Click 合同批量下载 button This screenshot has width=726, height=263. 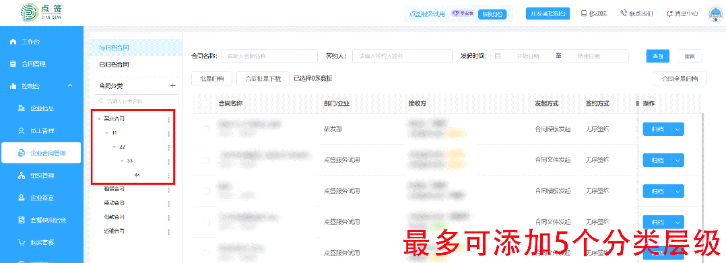(263, 79)
